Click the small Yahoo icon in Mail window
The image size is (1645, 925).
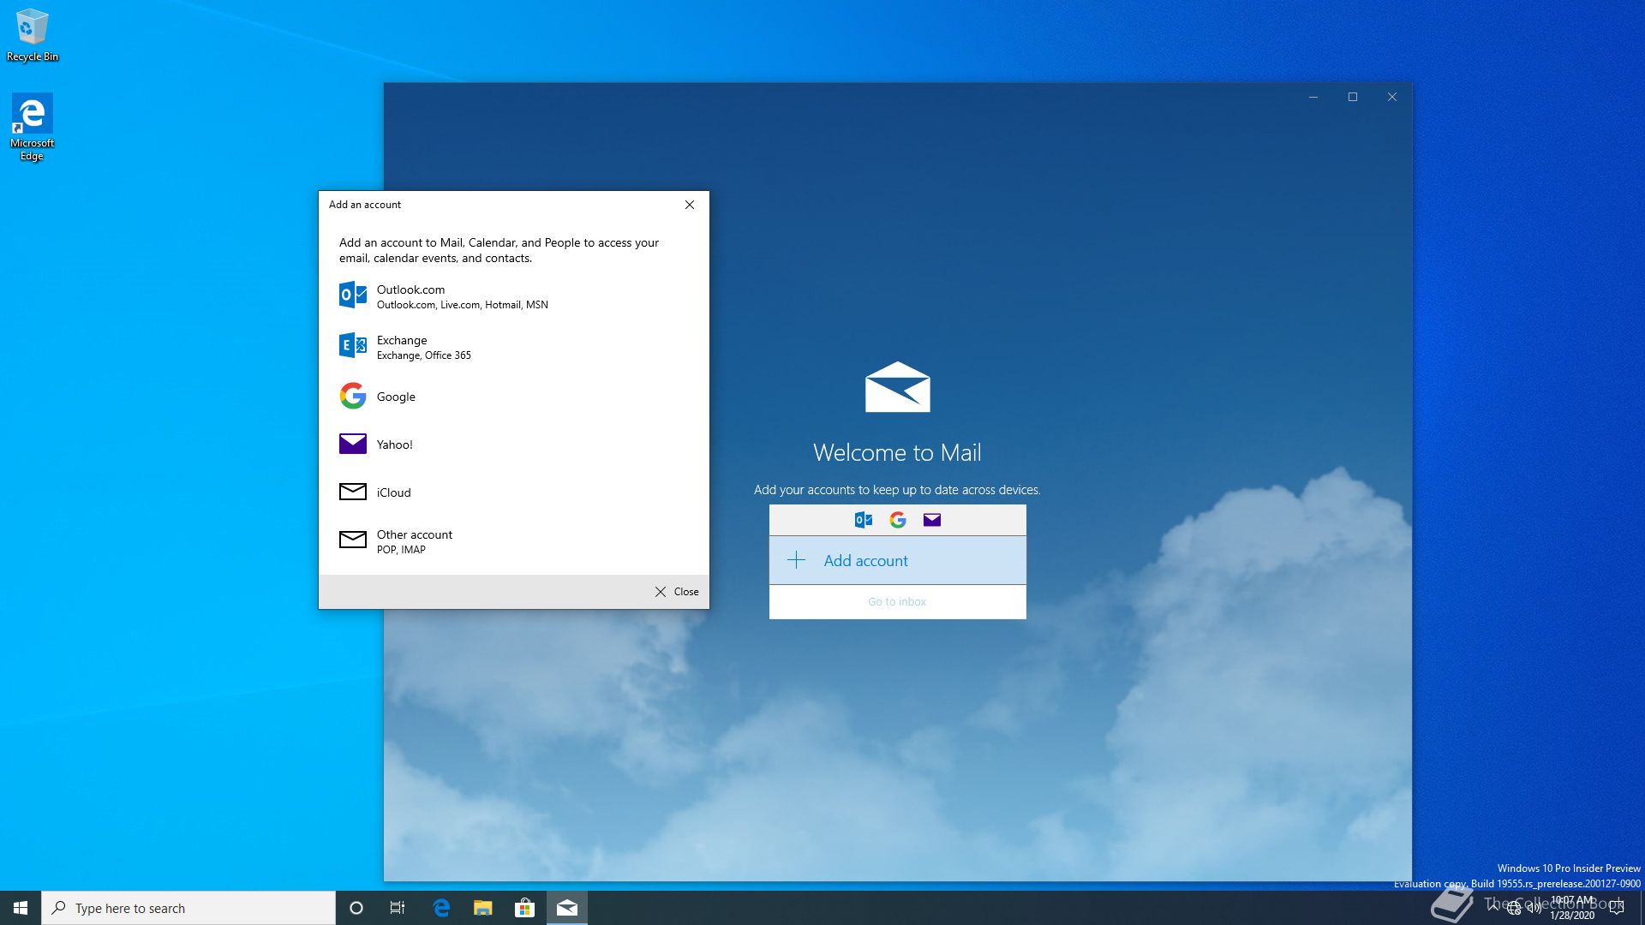point(932,520)
